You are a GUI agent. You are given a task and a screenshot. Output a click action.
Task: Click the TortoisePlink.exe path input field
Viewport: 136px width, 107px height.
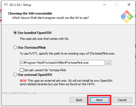pyautogui.click(x=62, y=63)
